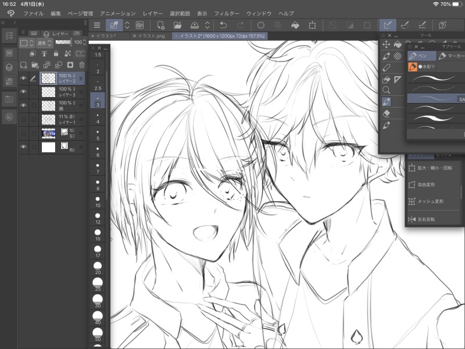Click the Redo arrow in command bar
Viewport: 465px width, 349px height.
[x=241, y=25]
